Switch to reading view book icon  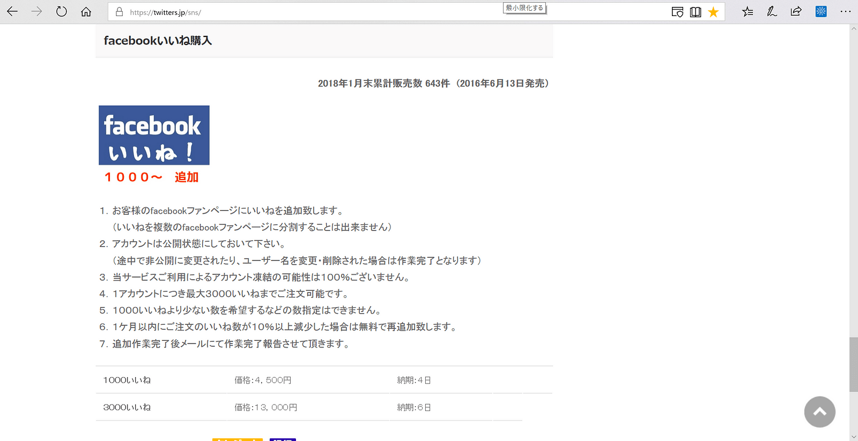click(696, 12)
